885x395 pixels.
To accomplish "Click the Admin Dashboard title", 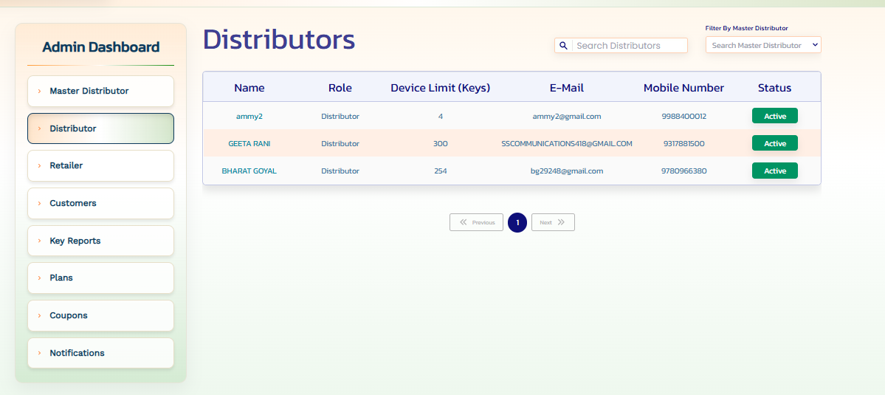I will click(101, 47).
